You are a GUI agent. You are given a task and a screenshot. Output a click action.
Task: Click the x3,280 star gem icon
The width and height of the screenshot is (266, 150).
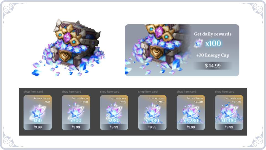pyautogui.click(x=191, y=112)
